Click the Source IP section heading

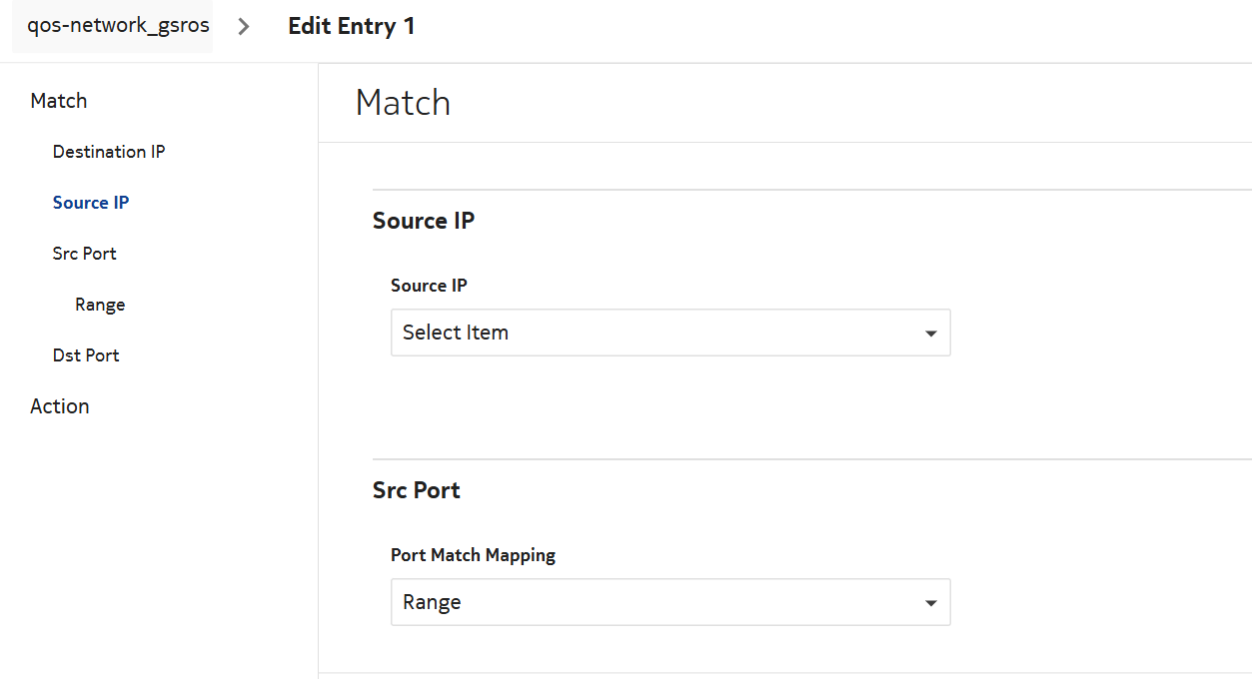click(x=424, y=221)
